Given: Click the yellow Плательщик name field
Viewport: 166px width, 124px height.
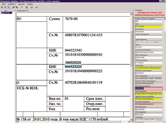Looking at the screenshot, I should [x=148, y=68].
